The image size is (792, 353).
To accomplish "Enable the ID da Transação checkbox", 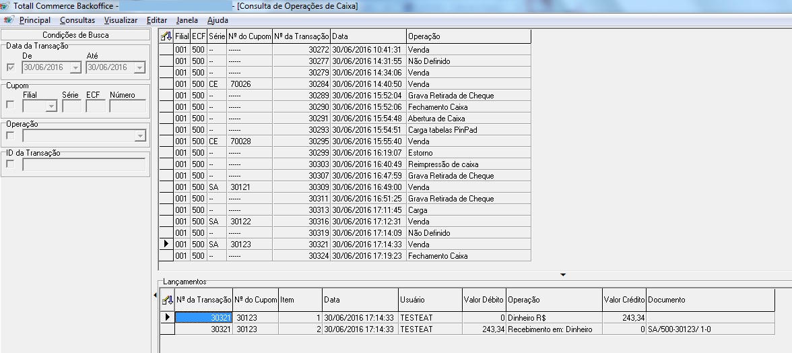I will (11, 164).
